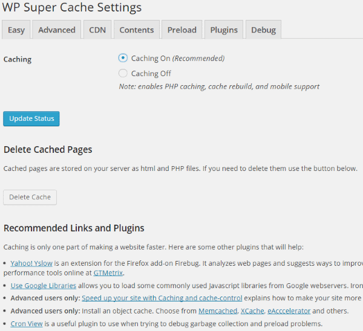Click the note about PHP caching
The image size is (363, 331).
(219, 86)
